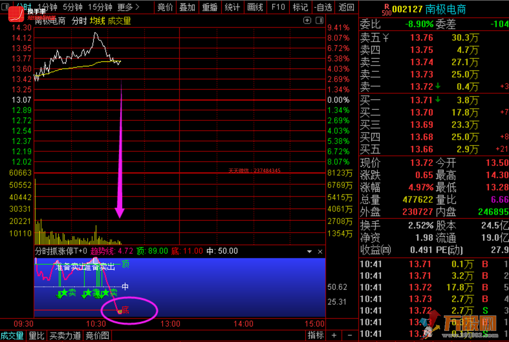Open the 统计 statistics tool
The image size is (509, 342).
[x=232, y=7]
